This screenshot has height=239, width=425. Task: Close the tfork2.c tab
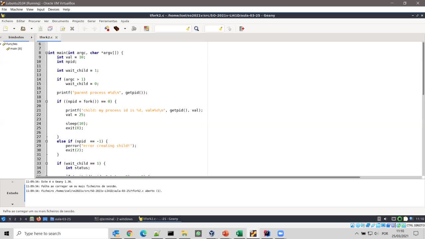tap(56, 37)
